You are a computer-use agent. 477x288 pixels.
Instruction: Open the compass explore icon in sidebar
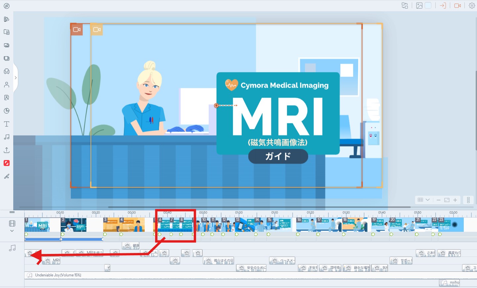pyautogui.click(x=7, y=6)
